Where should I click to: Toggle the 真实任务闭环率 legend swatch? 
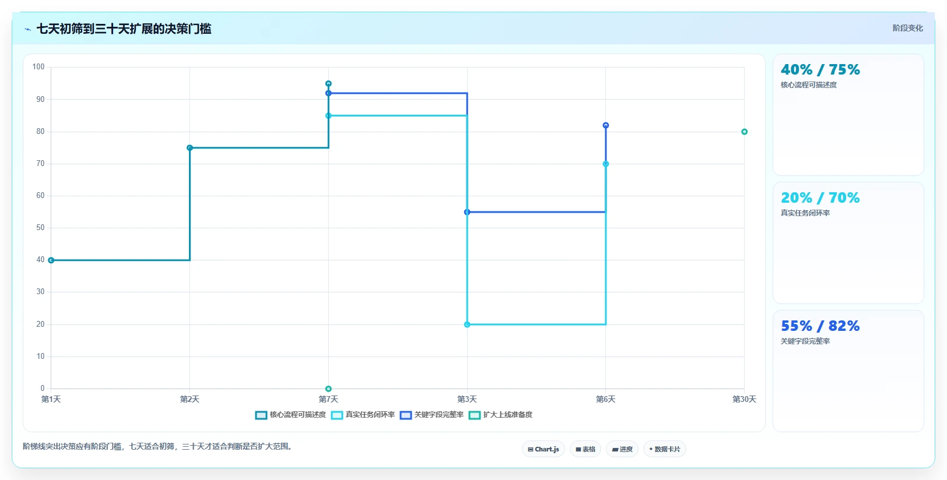(337, 415)
